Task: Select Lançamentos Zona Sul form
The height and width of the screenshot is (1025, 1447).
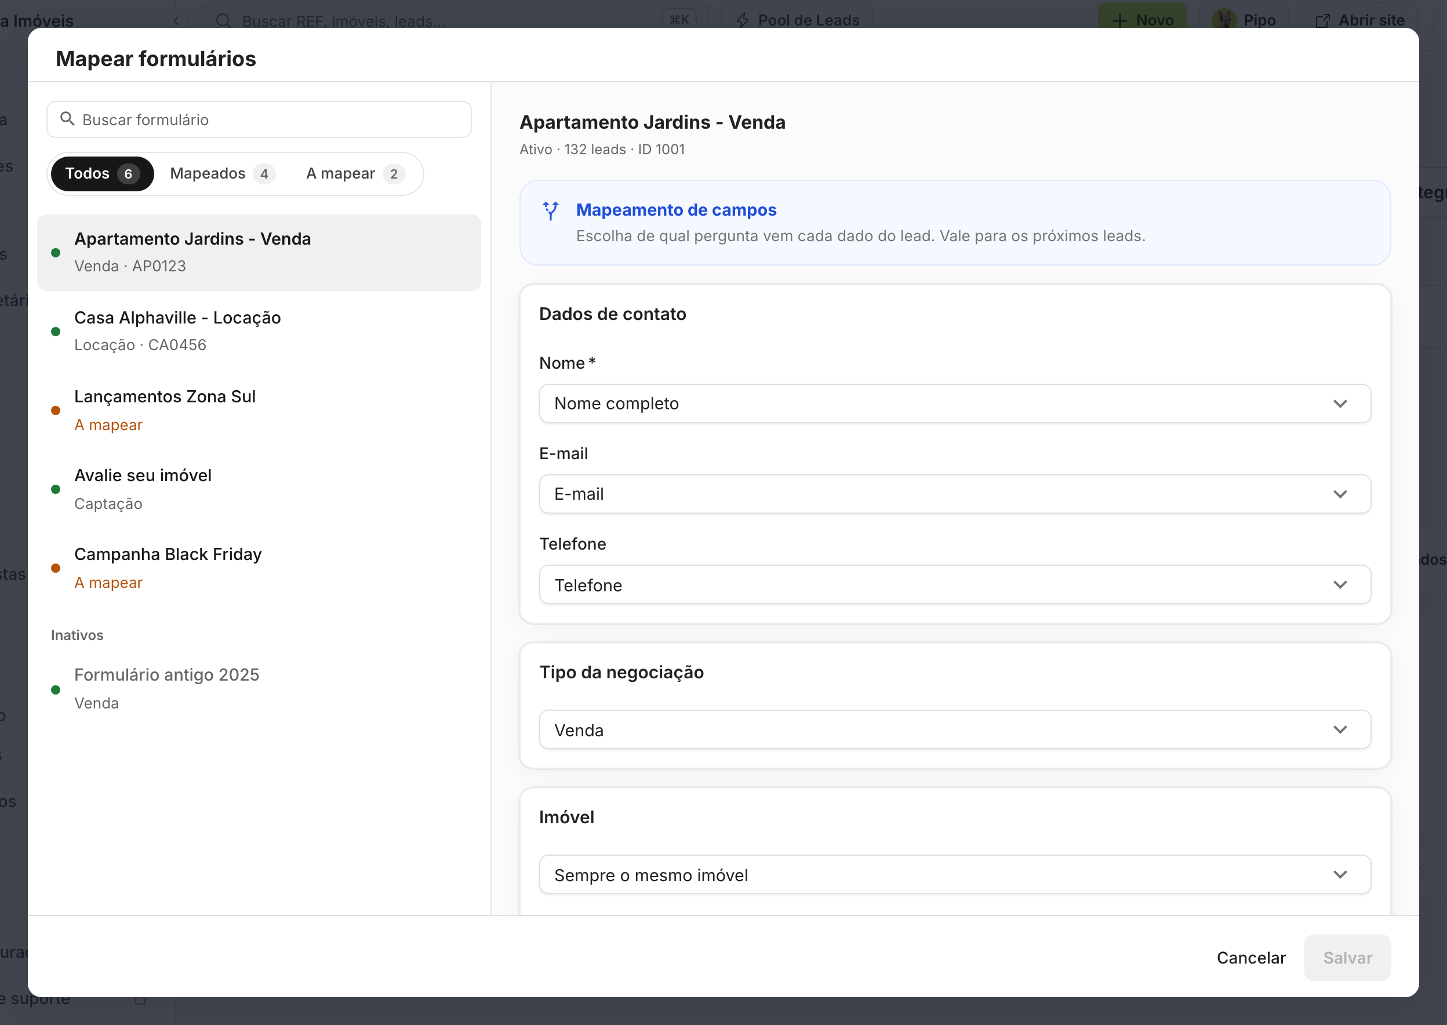Action: (259, 410)
